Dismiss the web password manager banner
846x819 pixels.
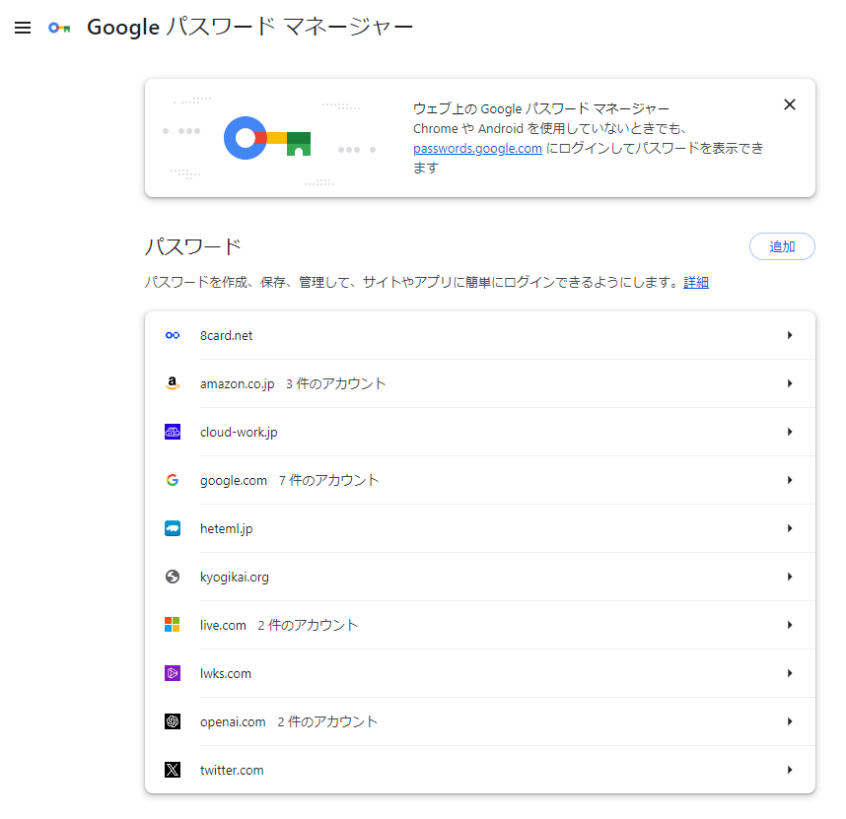tap(789, 104)
